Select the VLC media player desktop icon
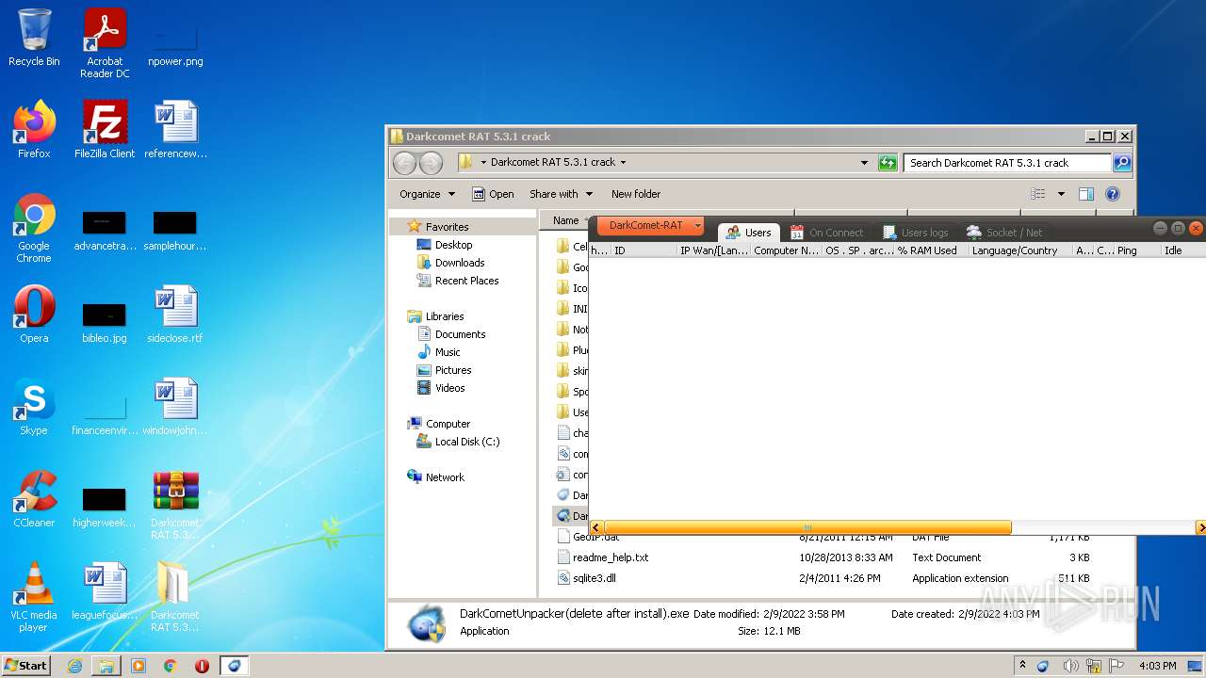Screen dimensions: 1206x678 click(34, 597)
